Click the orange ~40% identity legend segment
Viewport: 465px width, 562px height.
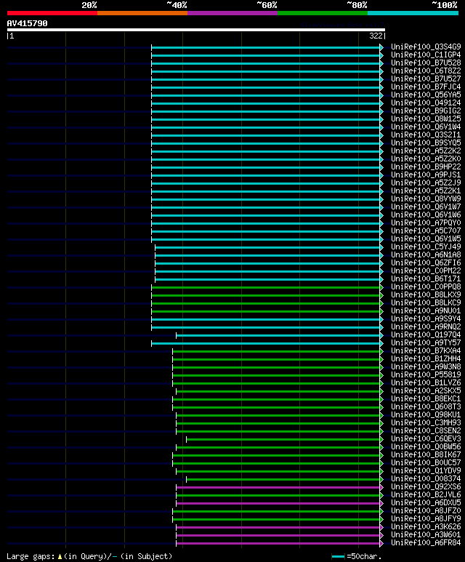[142, 13]
